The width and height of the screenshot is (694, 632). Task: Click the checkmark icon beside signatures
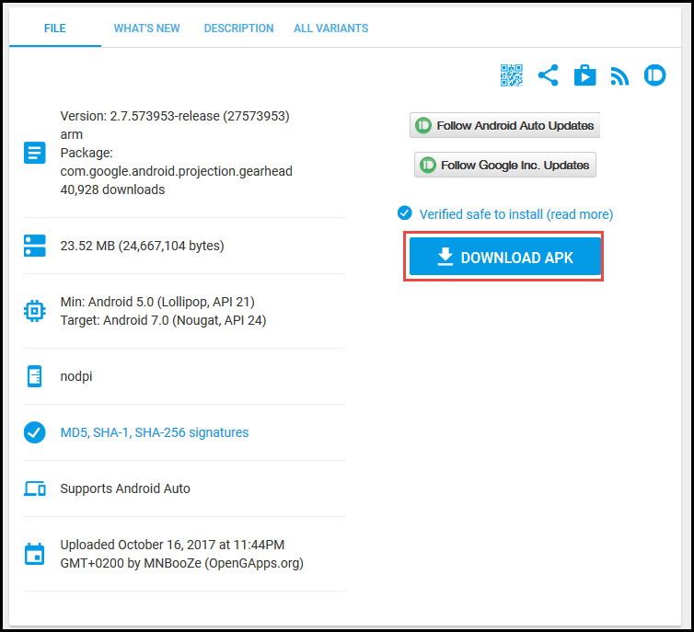click(35, 432)
